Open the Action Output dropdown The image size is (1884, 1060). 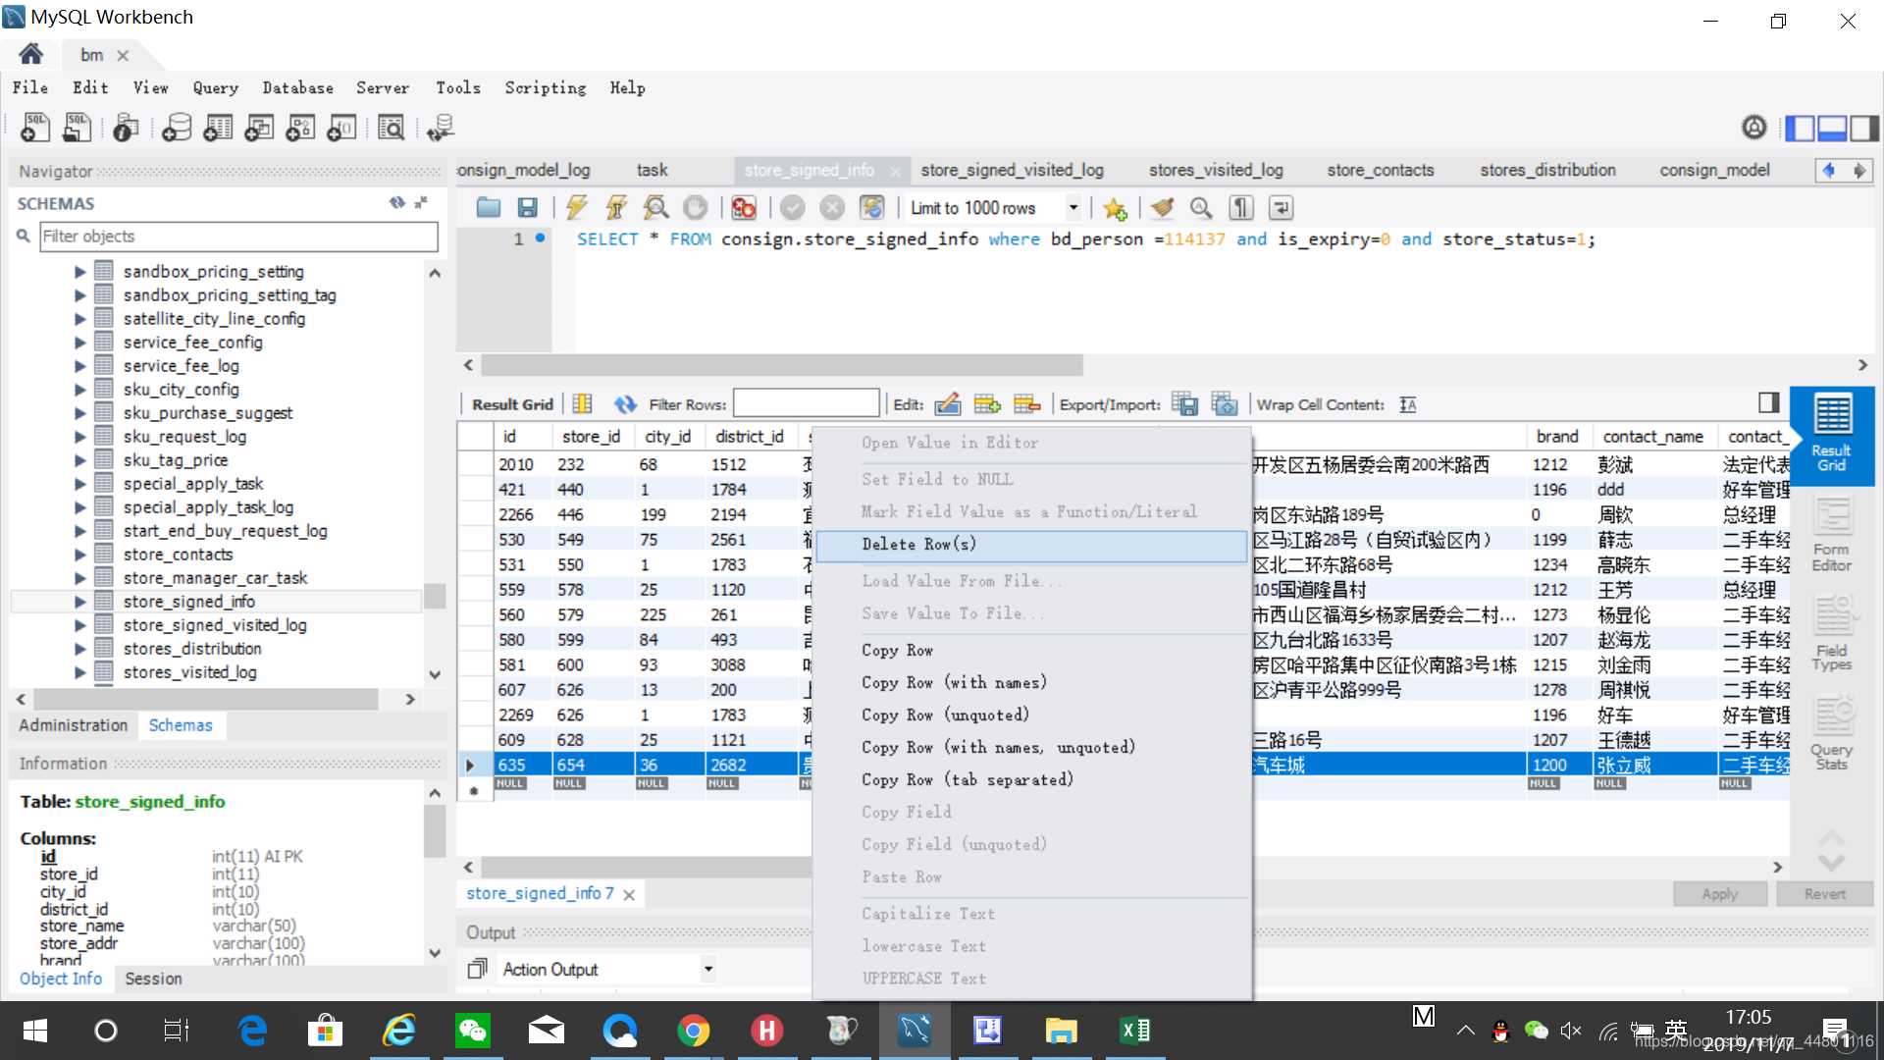click(707, 970)
